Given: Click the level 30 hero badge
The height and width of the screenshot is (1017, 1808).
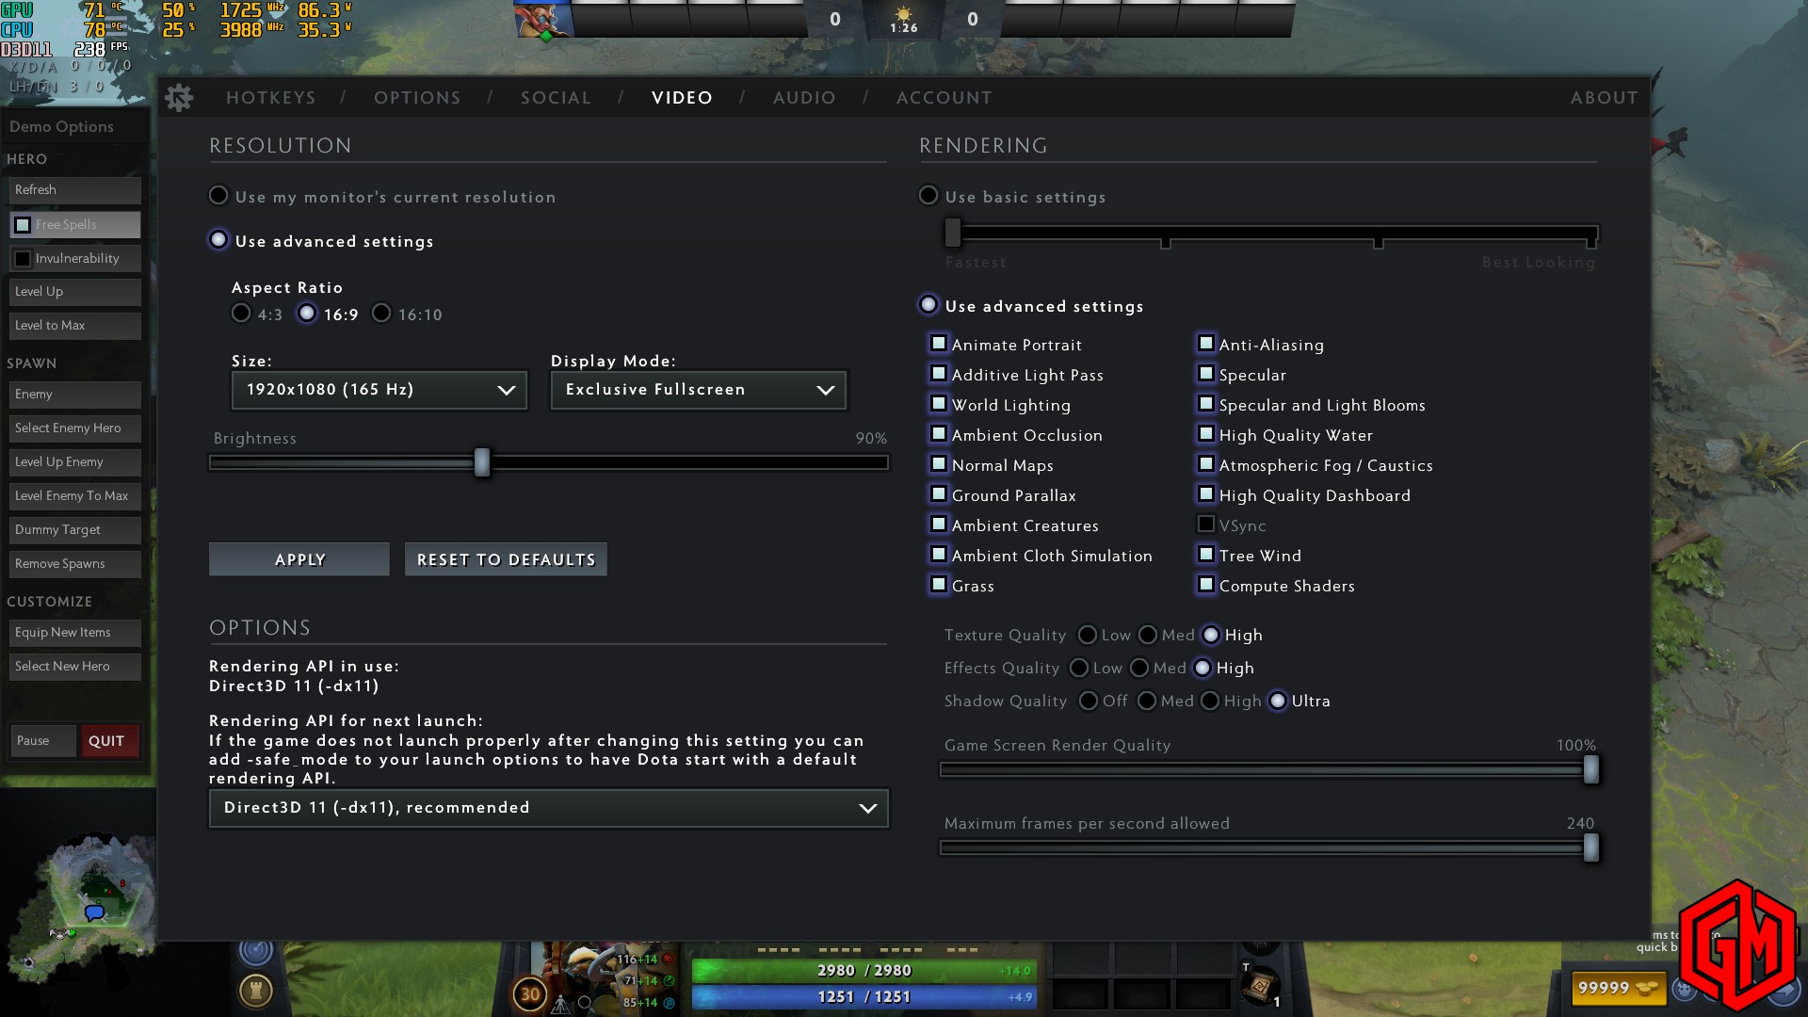Looking at the screenshot, I should click(x=530, y=993).
